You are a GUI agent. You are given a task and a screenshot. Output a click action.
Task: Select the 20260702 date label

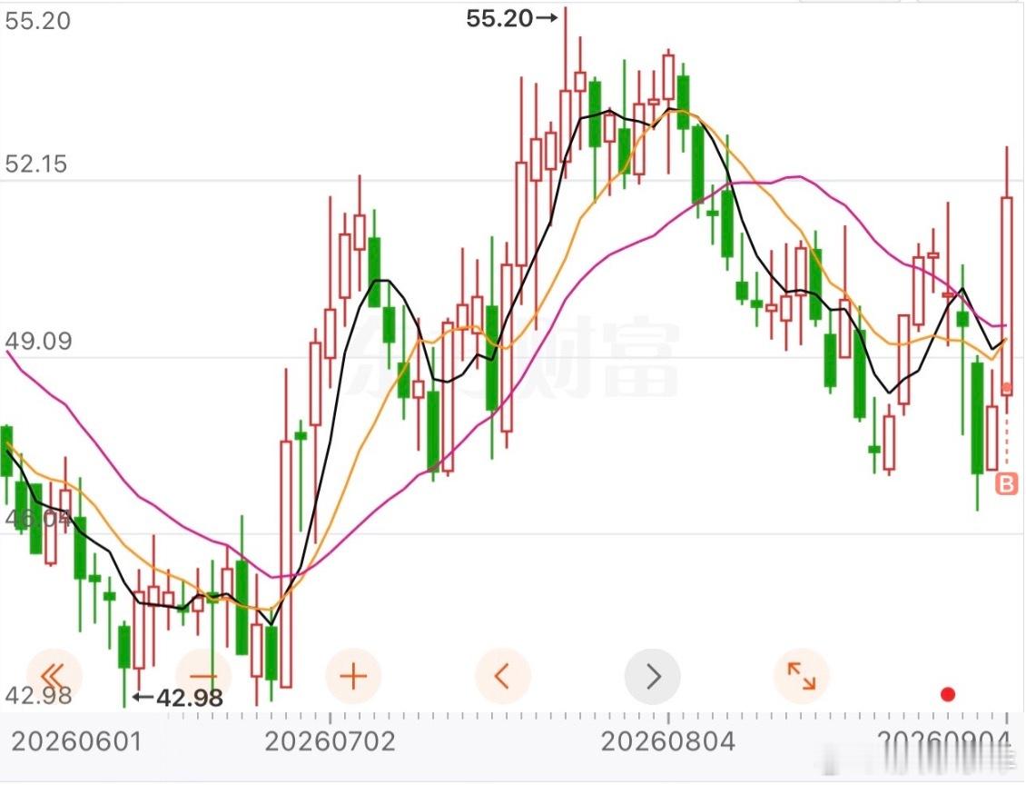point(330,741)
